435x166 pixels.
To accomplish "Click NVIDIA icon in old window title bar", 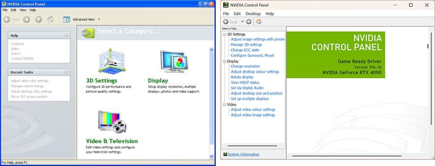I will point(4,4).
